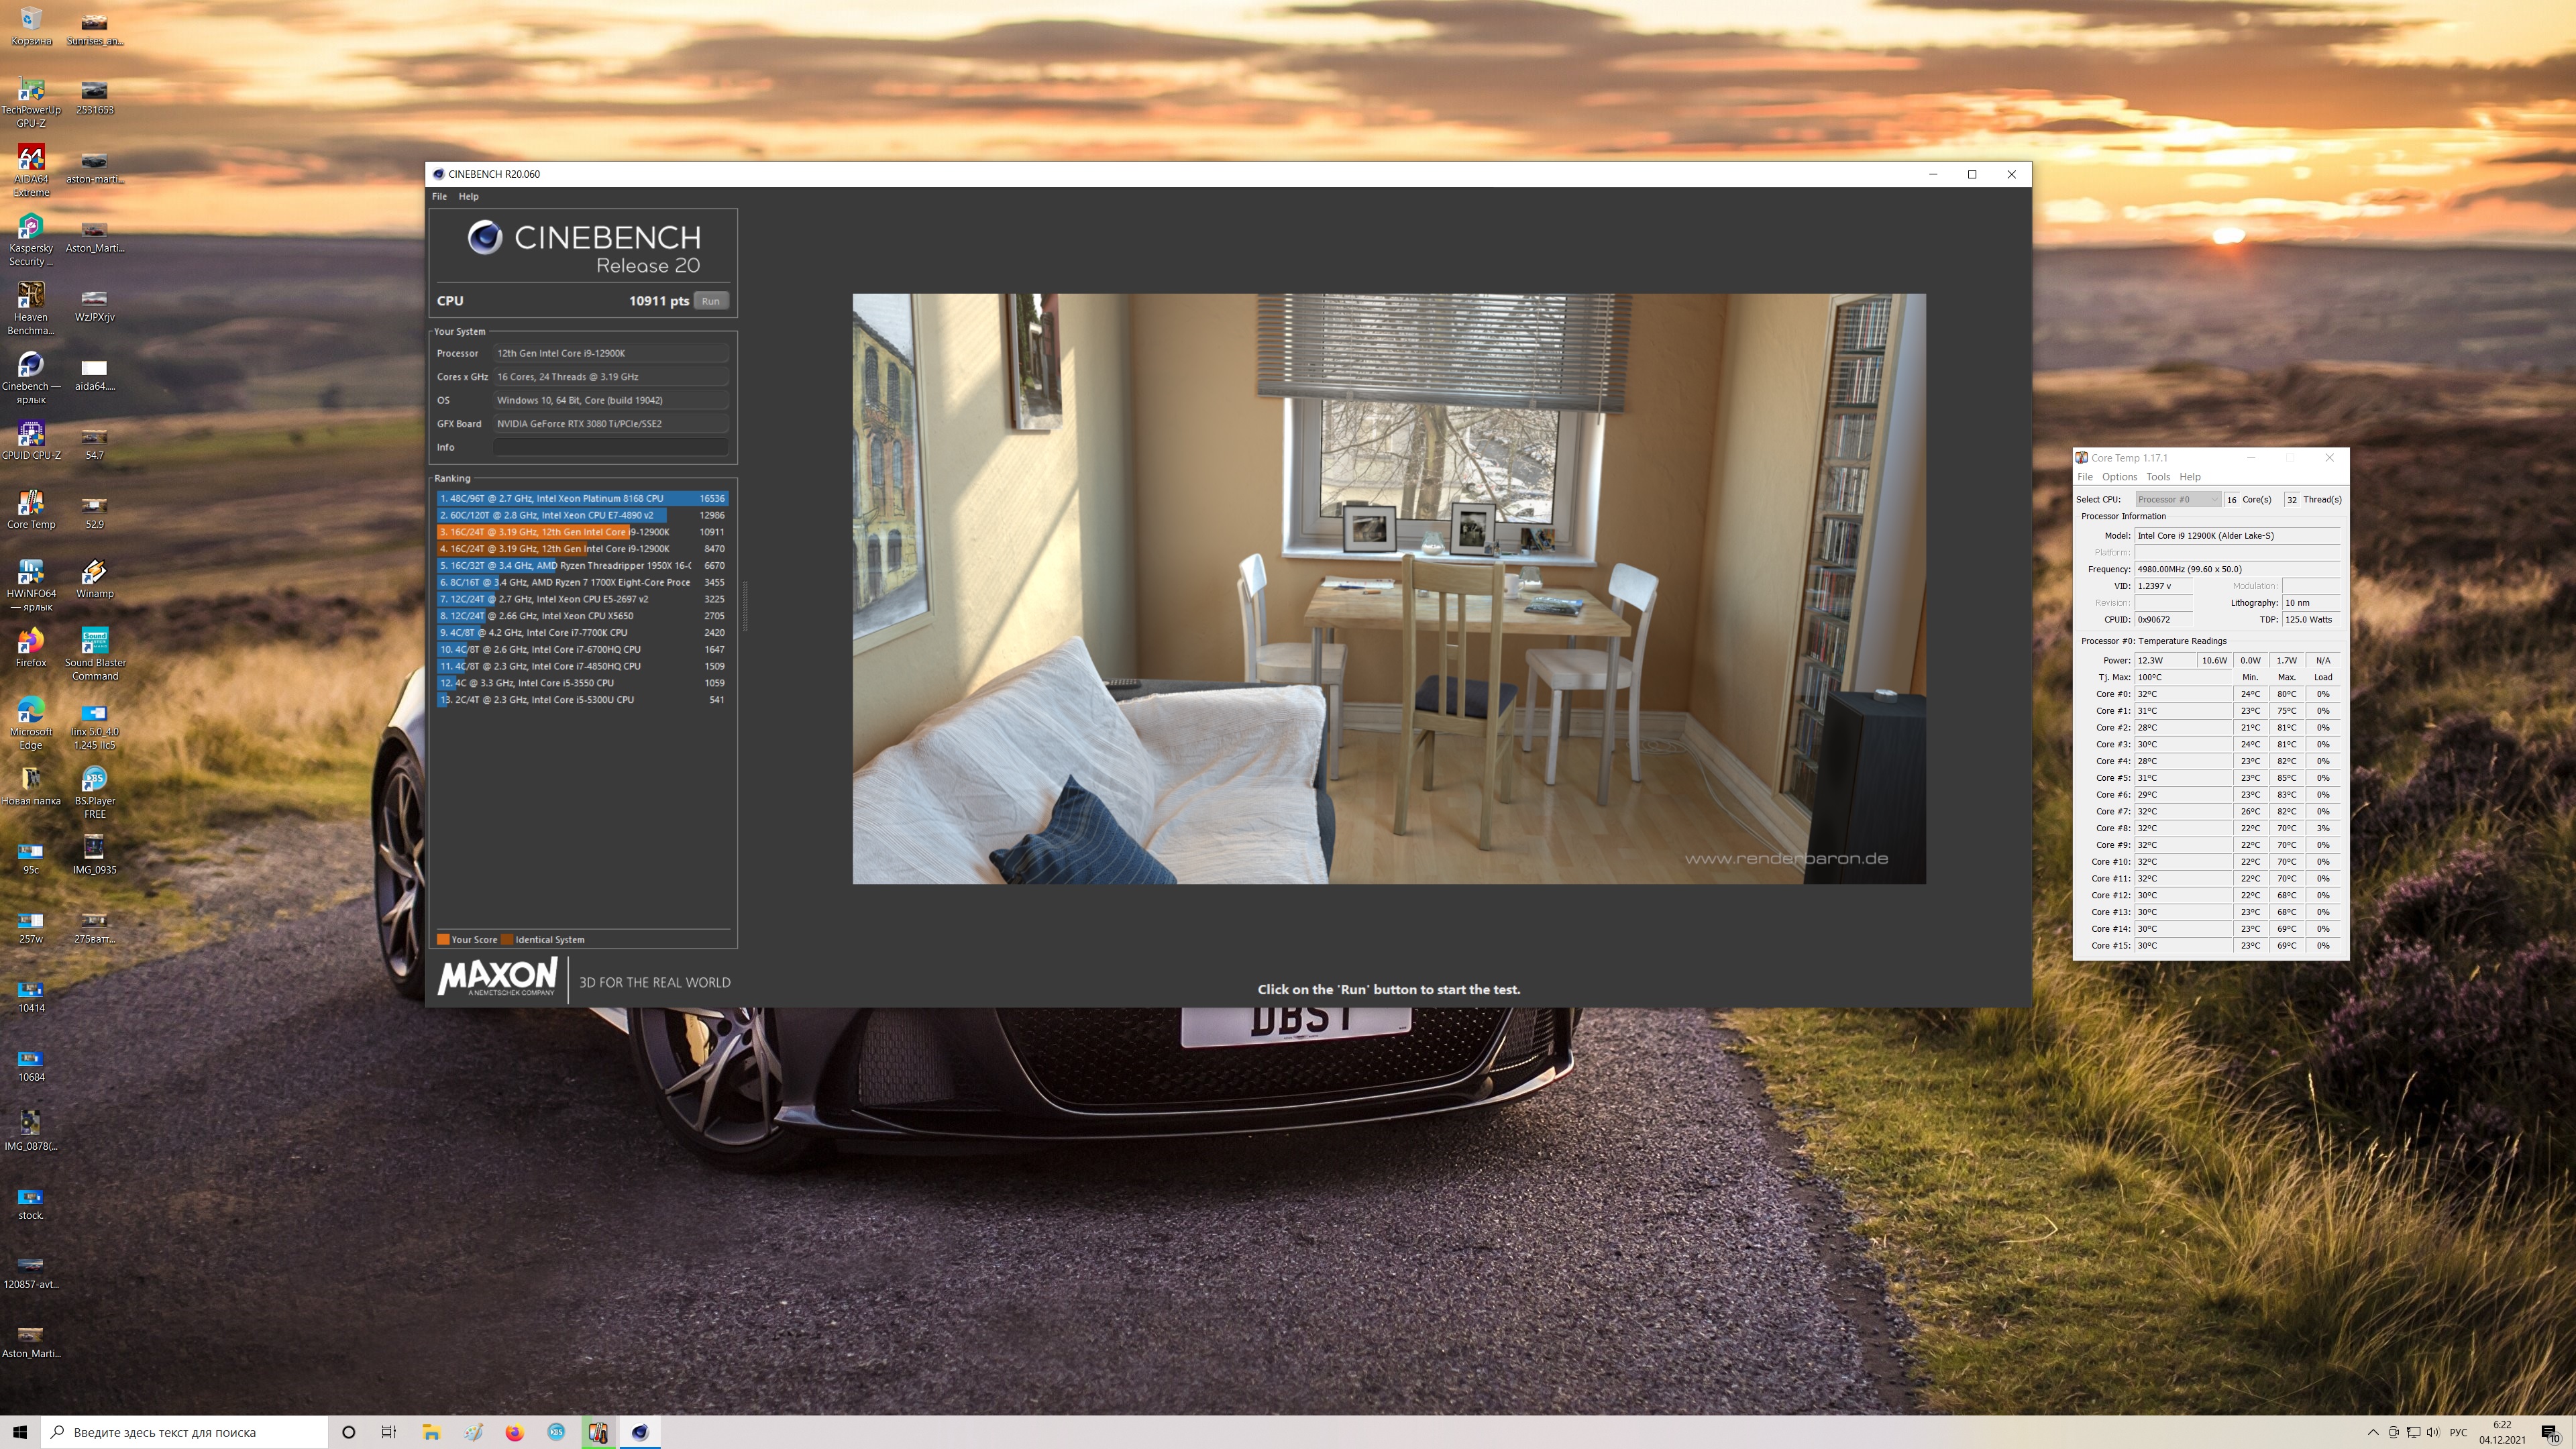Expand the Select CPU Processor #0 dropdown
Screen dimensions: 2576x1449
2177,499
